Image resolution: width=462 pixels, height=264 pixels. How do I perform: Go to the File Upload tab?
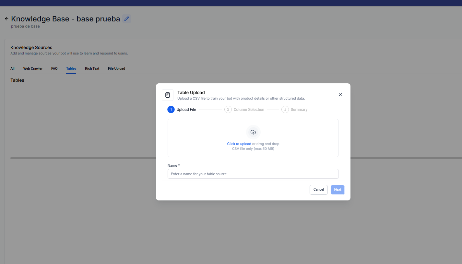point(116,68)
